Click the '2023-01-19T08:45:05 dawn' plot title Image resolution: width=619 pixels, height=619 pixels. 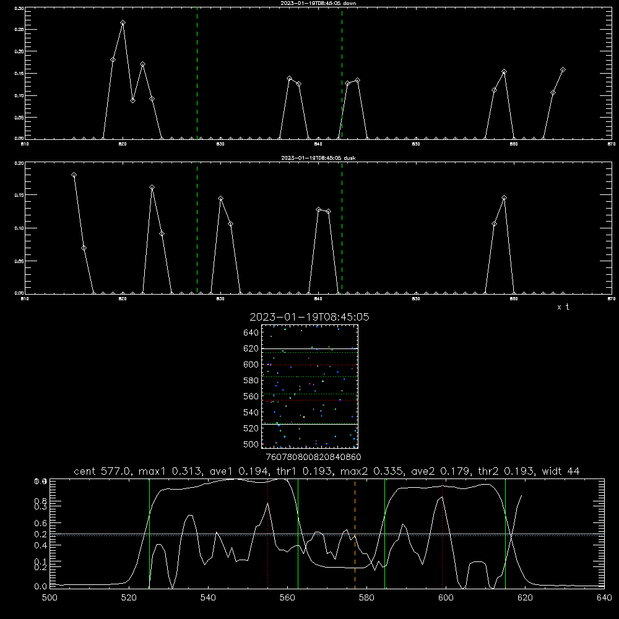click(318, 3)
